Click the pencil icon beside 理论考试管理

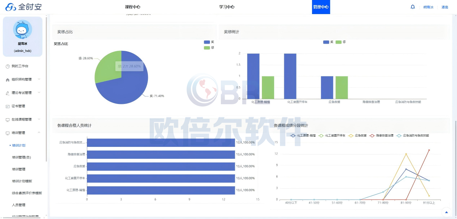(x=8, y=93)
